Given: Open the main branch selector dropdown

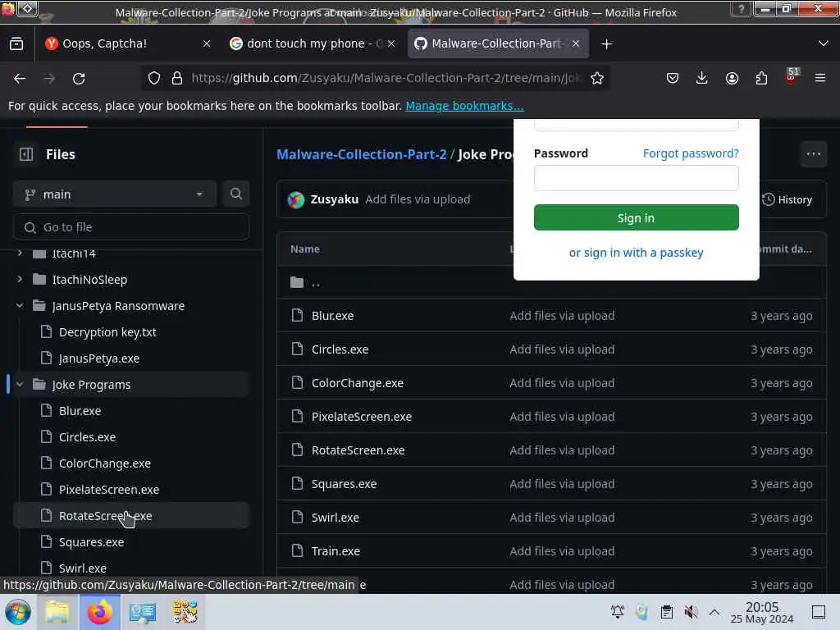Looking at the screenshot, I should pyautogui.click(x=115, y=194).
